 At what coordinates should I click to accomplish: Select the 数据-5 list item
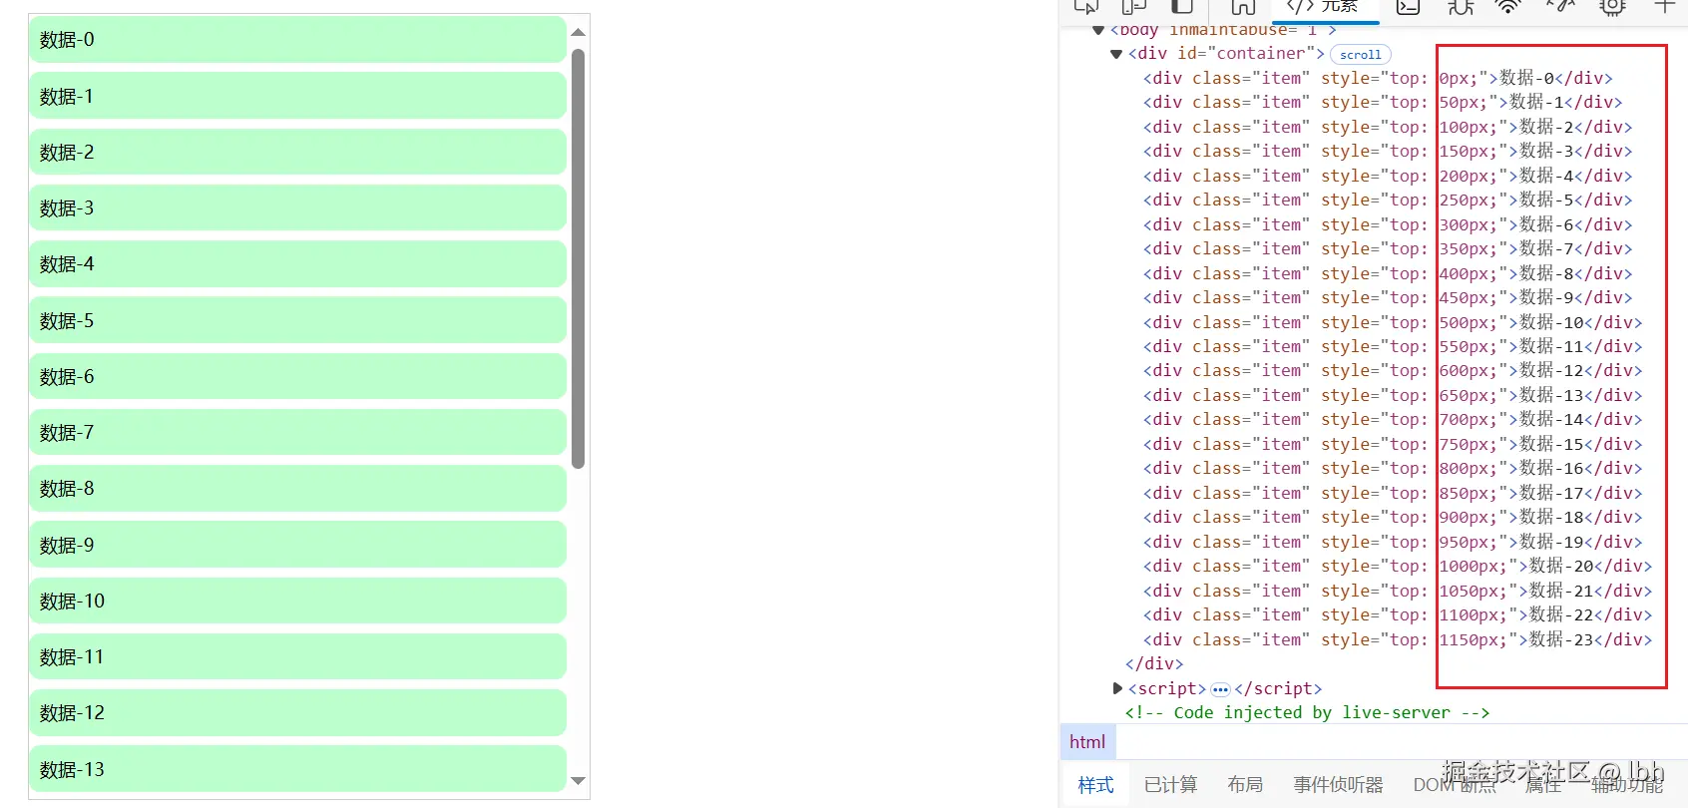coord(297,320)
